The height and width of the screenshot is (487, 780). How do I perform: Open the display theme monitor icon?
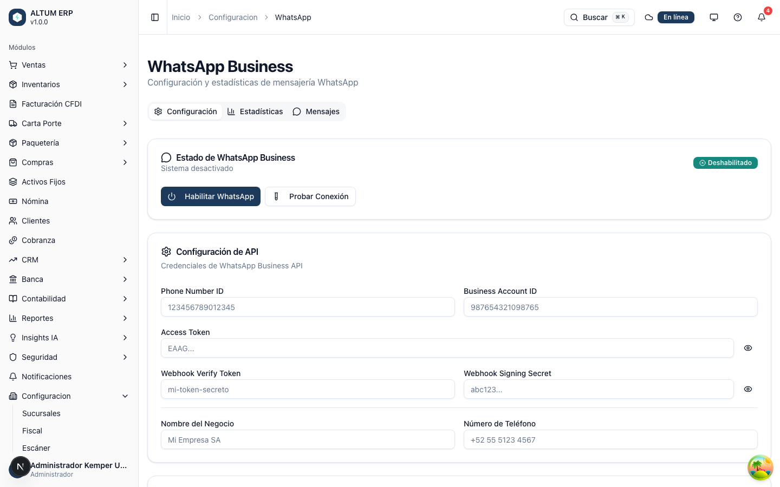coord(714,17)
